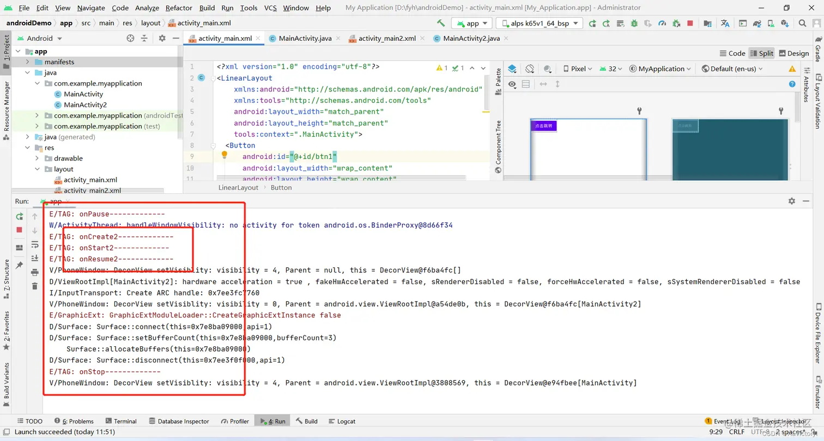Viewport: 824px width, 441px height.
Task: Click the Stop icon in the Run panel
Action: click(x=20, y=230)
